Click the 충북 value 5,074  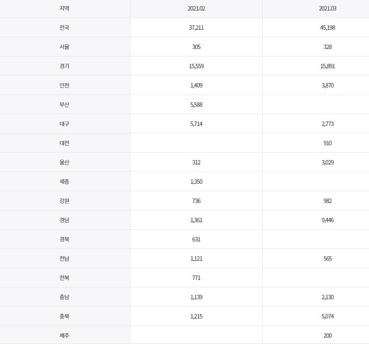click(328, 316)
